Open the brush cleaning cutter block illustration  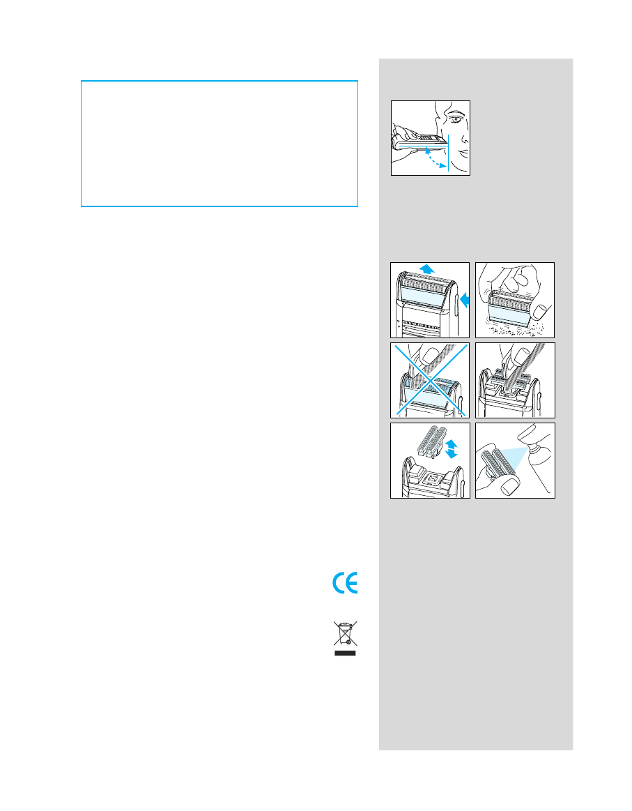tap(515, 380)
